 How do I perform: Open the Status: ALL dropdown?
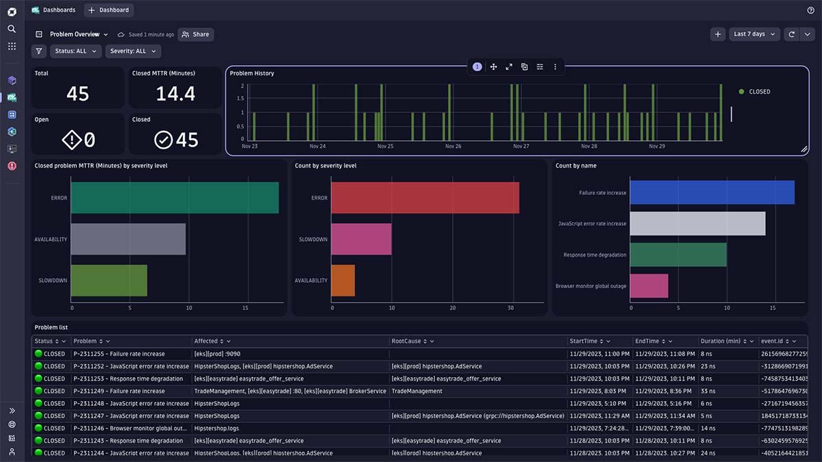[75, 51]
